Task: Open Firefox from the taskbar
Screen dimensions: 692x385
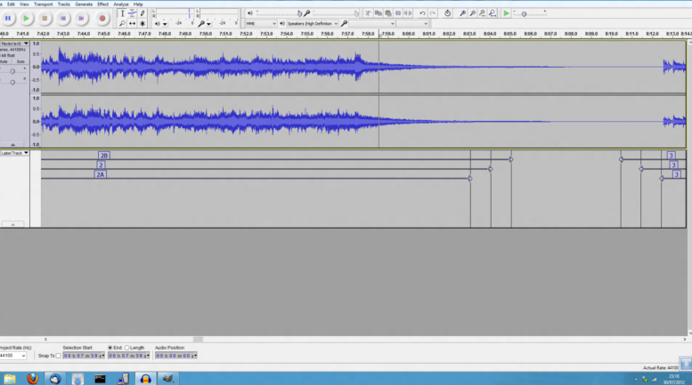Action: point(32,379)
